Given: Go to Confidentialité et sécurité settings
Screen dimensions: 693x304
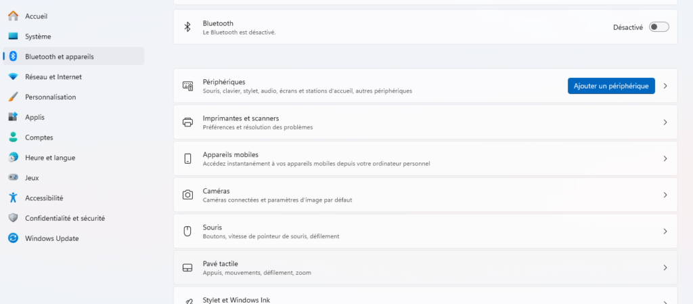Looking at the screenshot, I should (64, 218).
